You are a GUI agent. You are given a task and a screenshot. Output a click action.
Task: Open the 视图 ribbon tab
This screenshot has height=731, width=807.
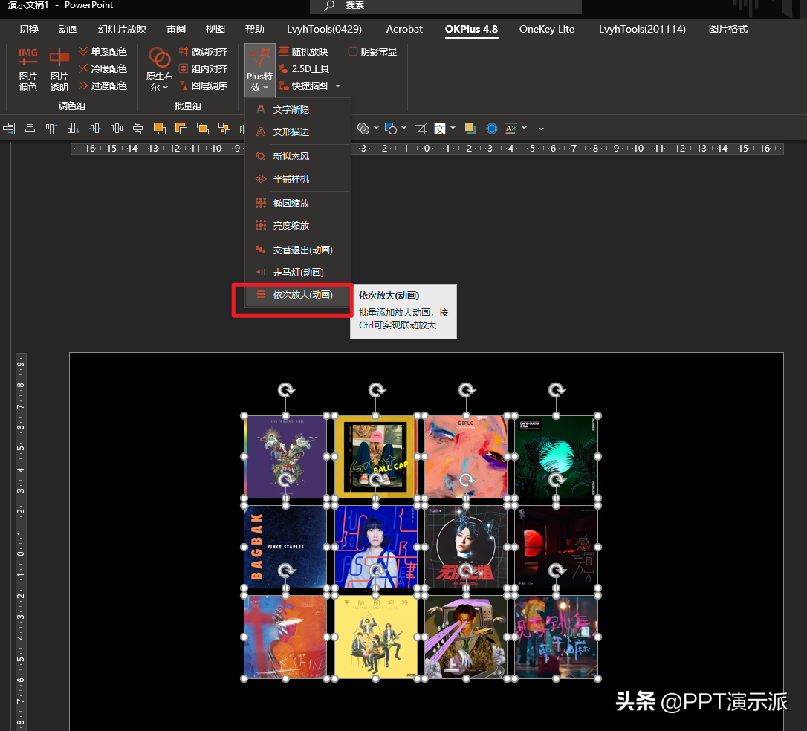pyautogui.click(x=215, y=29)
